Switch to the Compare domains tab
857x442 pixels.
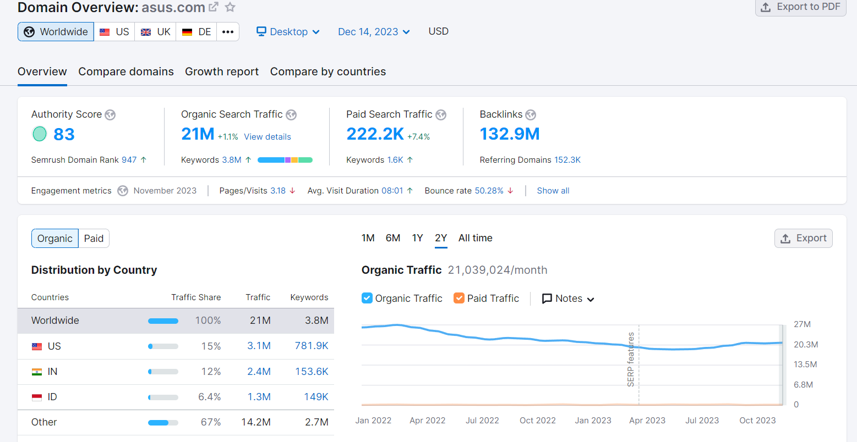(x=126, y=72)
